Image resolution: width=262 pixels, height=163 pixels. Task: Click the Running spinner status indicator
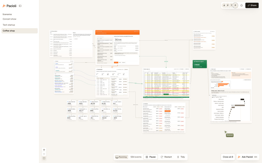[x=122, y=157]
